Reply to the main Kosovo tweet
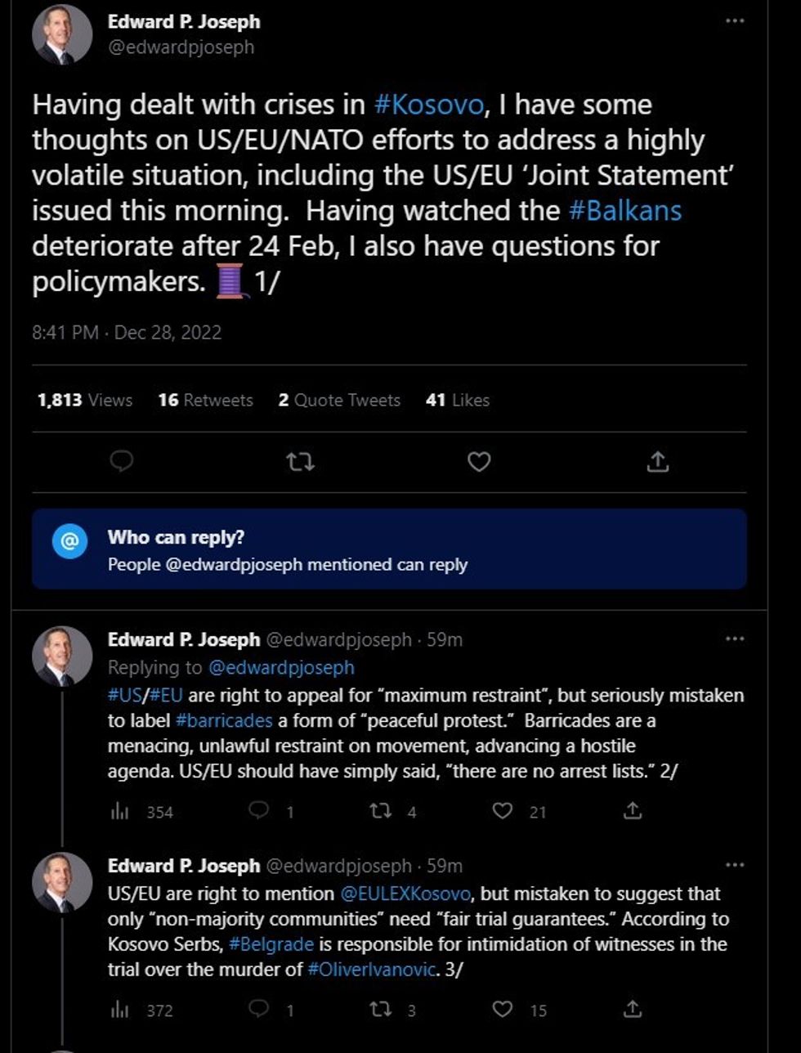The width and height of the screenshot is (801, 1053). click(122, 462)
